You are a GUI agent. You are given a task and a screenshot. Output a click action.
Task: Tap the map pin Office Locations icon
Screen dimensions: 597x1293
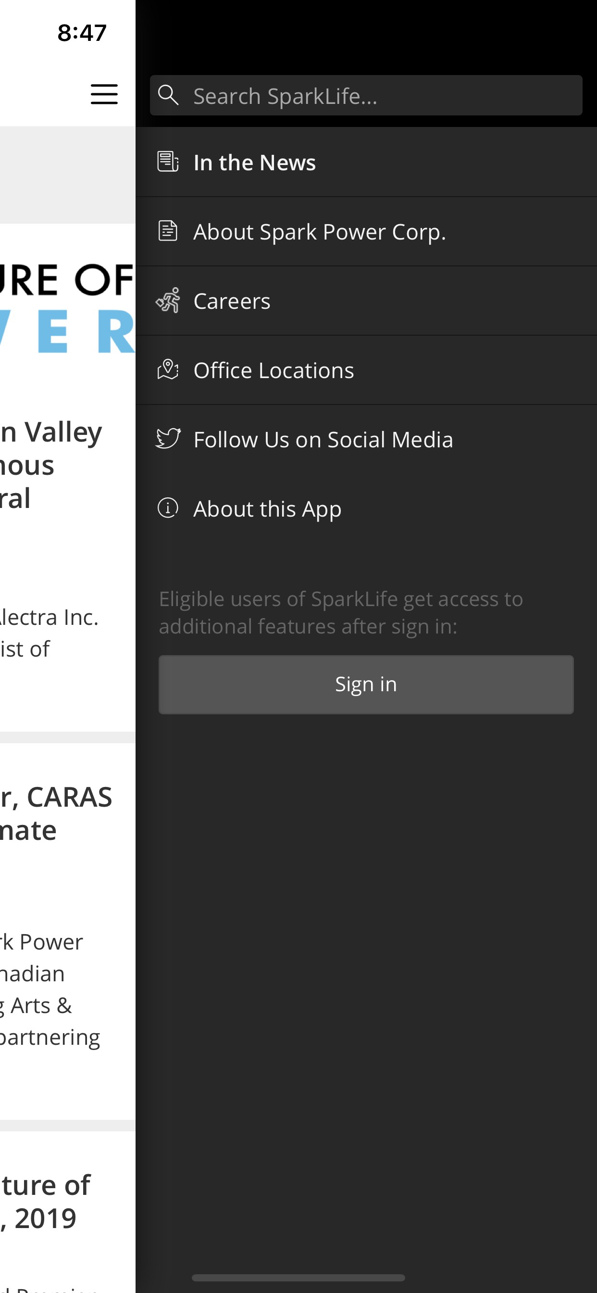coord(168,369)
